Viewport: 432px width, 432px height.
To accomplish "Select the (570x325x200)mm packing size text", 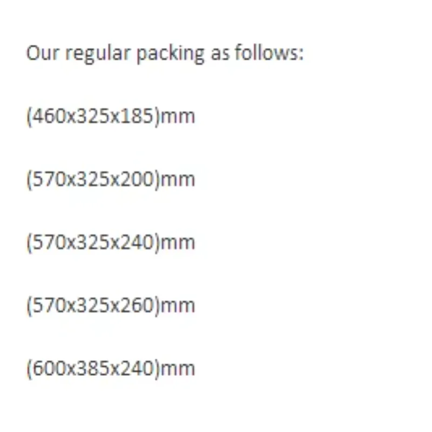I will pos(111,180).
